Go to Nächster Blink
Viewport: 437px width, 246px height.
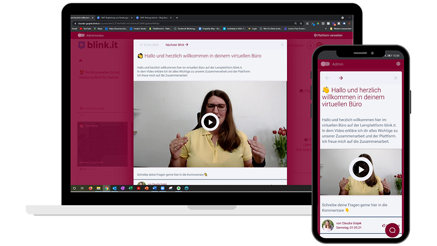(177, 45)
